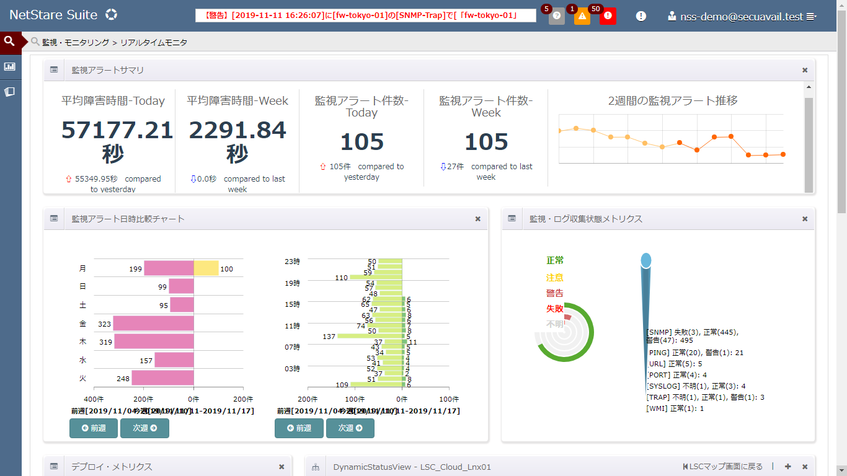Click the red warning alert ticker message
847x476 pixels.
pos(366,15)
